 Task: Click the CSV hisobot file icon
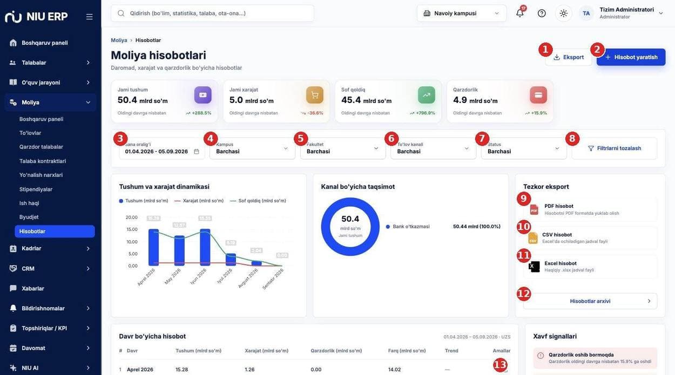[x=533, y=238]
